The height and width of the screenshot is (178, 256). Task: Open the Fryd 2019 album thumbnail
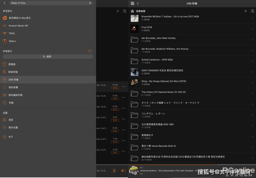(134, 29)
